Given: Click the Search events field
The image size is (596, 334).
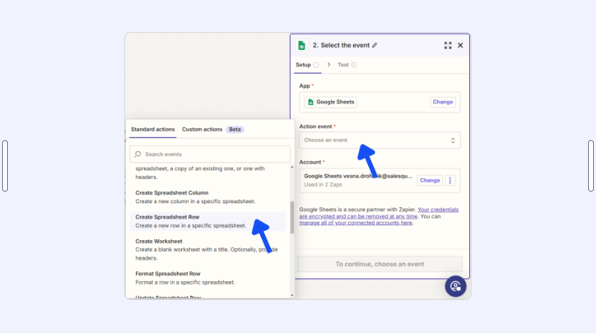Looking at the screenshot, I should tap(210, 154).
